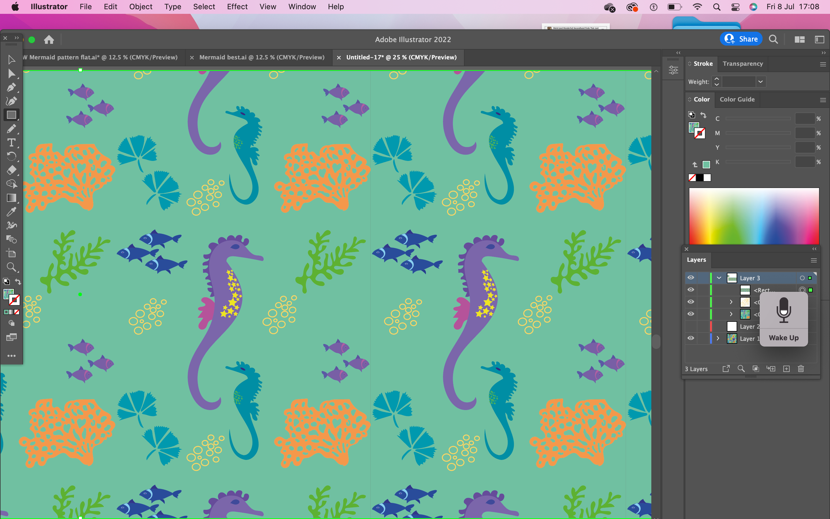Toggle Rect sublayer target circle

(x=802, y=290)
